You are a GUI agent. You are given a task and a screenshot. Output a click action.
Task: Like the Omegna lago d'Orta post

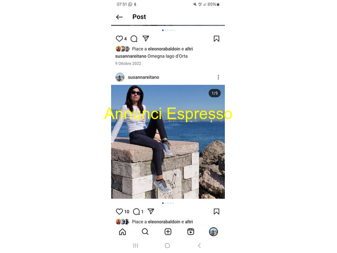pos(119,38)
